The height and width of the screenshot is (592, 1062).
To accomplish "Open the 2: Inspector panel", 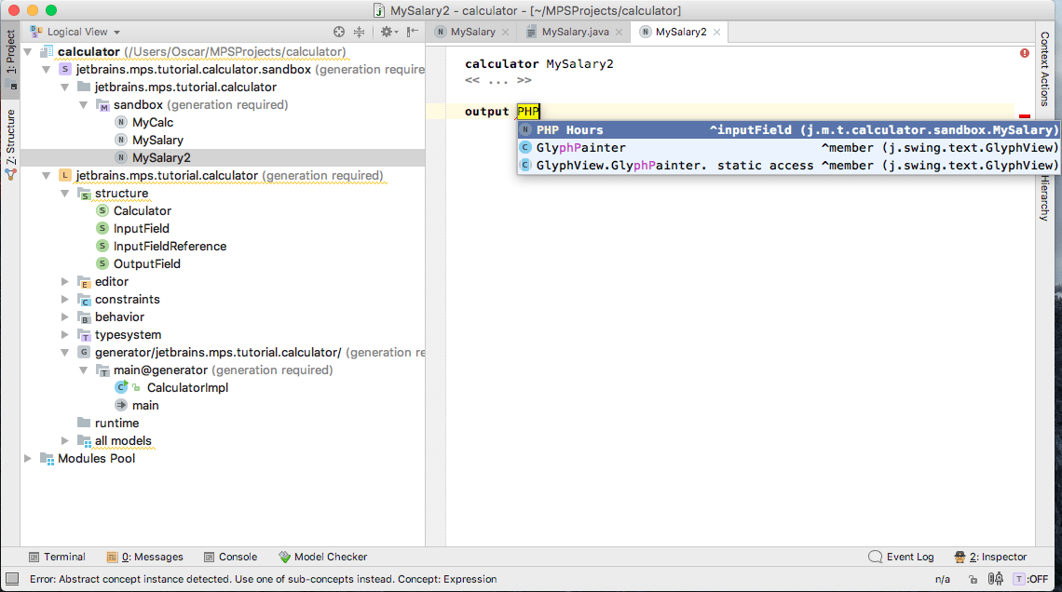I will [x=990, y=557].
